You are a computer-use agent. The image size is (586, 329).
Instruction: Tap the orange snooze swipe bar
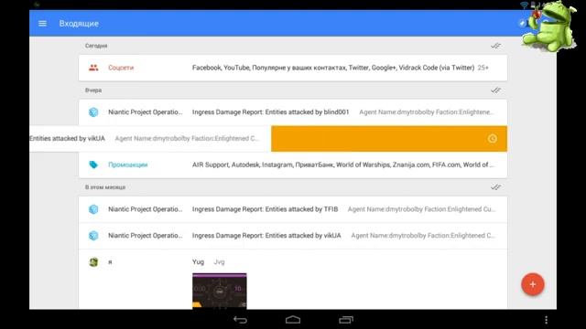(389, 139)
